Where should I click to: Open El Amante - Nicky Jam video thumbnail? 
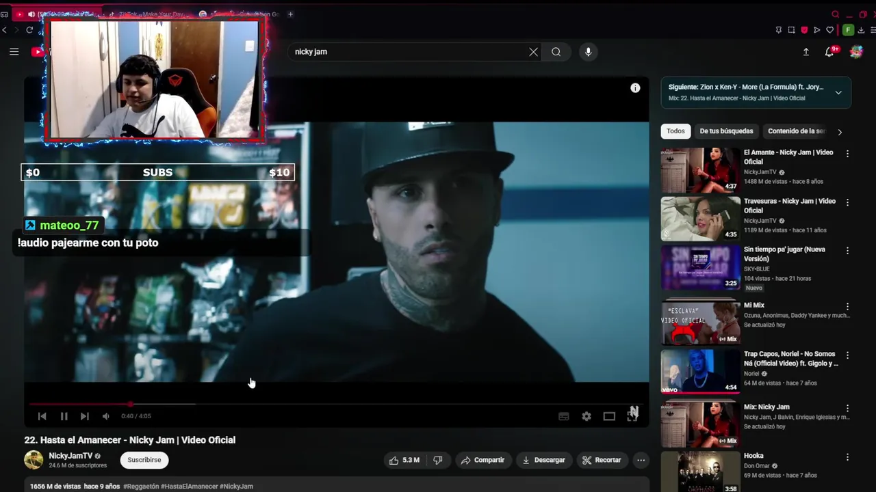point(700,170)
